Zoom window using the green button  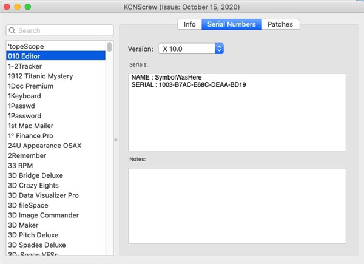(x=28, y=7)
